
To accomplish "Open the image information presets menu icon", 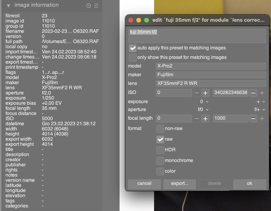I will pos(96,6).
